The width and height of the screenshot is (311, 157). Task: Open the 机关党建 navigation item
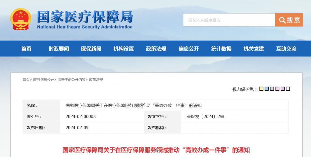[254, 49]
